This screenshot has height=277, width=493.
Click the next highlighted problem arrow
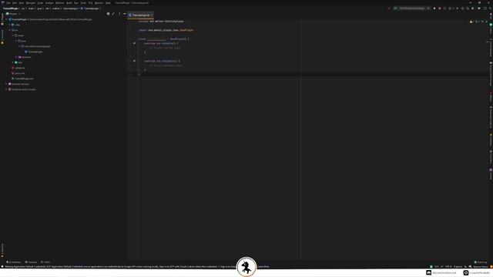tap(486, 22)
